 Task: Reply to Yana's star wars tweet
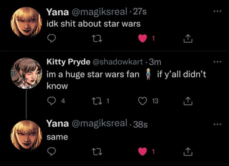[x=52, y=38]
